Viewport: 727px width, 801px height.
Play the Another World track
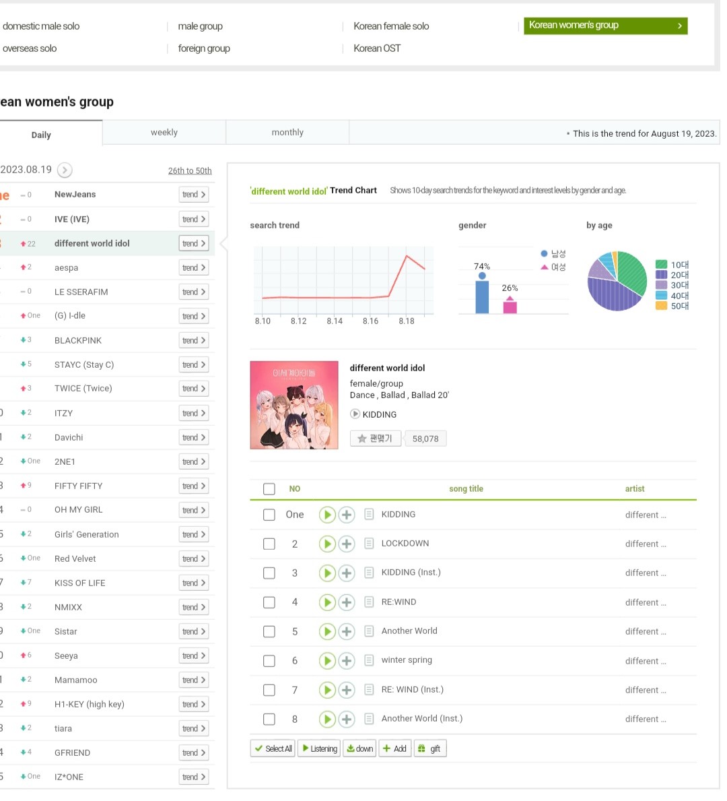coord(327,631)
